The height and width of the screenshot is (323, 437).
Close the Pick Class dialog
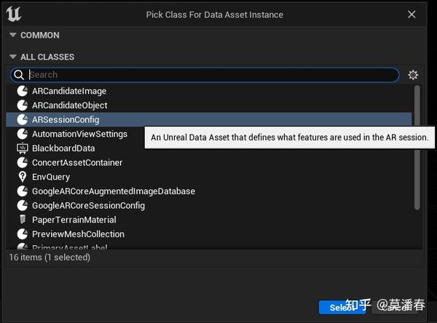412,15
